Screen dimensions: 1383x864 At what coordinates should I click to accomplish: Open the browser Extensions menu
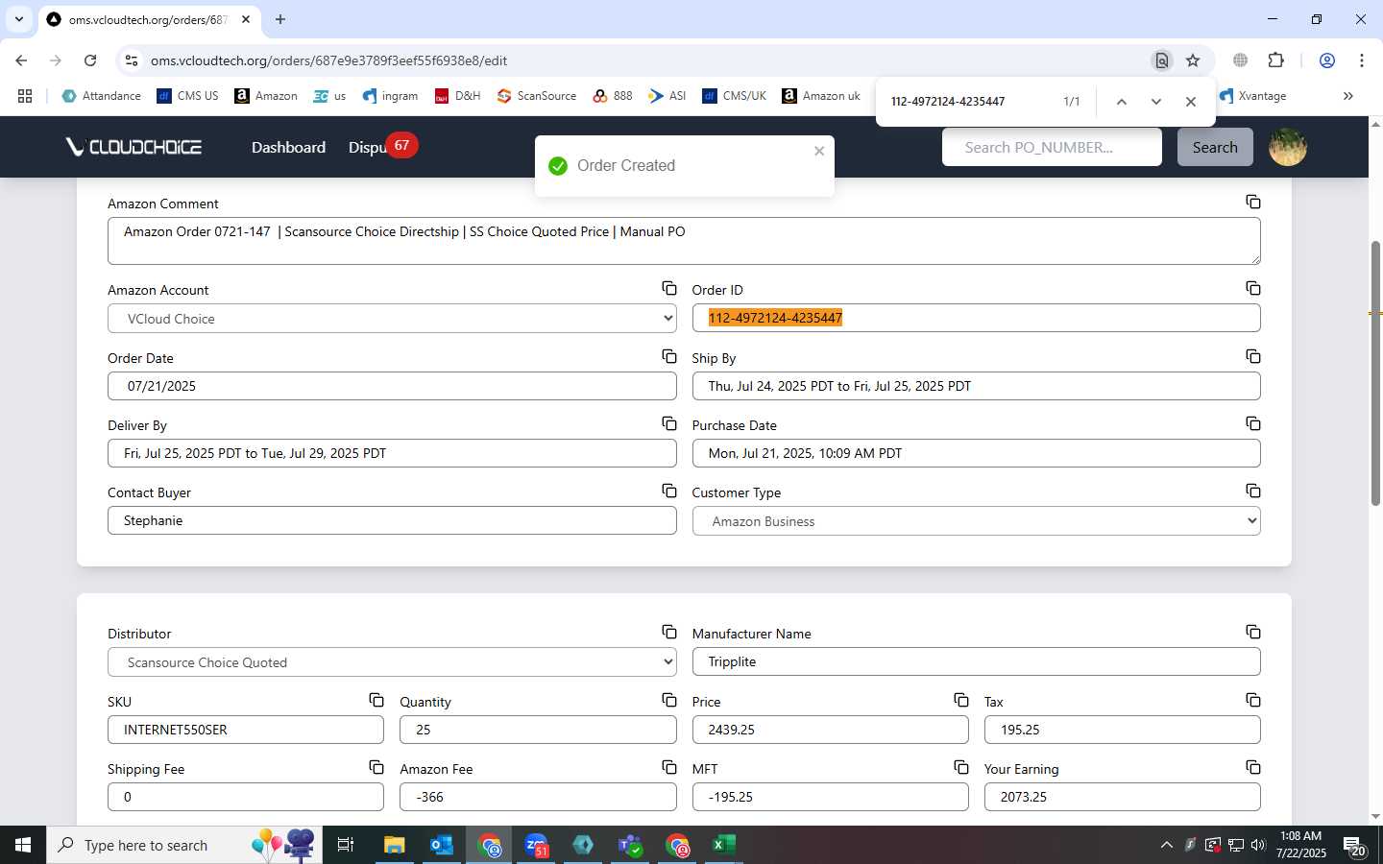point(1275,60)
